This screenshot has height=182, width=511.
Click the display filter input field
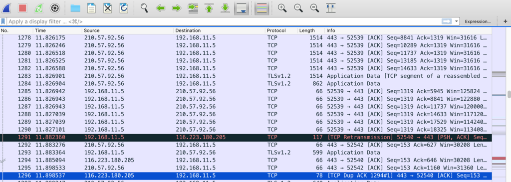223,21
